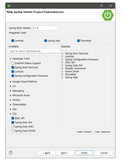Enable GraalVM Native Support checkbox
Viewport: 125px width, 165px height.
13,63
